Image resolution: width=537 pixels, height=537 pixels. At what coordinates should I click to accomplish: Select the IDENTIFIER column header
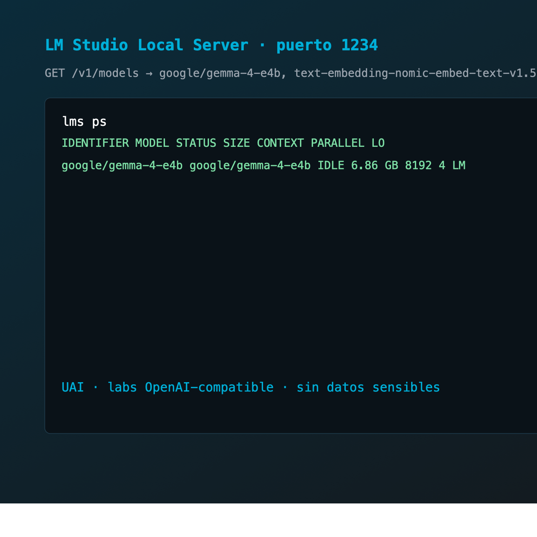[x=95, y=143]
